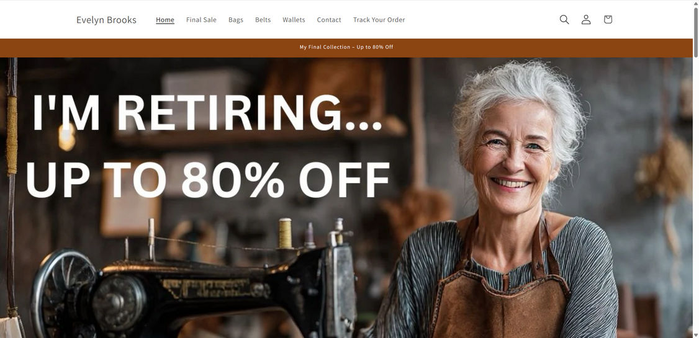Image resolution: width=699 pixels, height=338 pixels.
Task: Open the shopping cart icon
Action: [608, 20]
